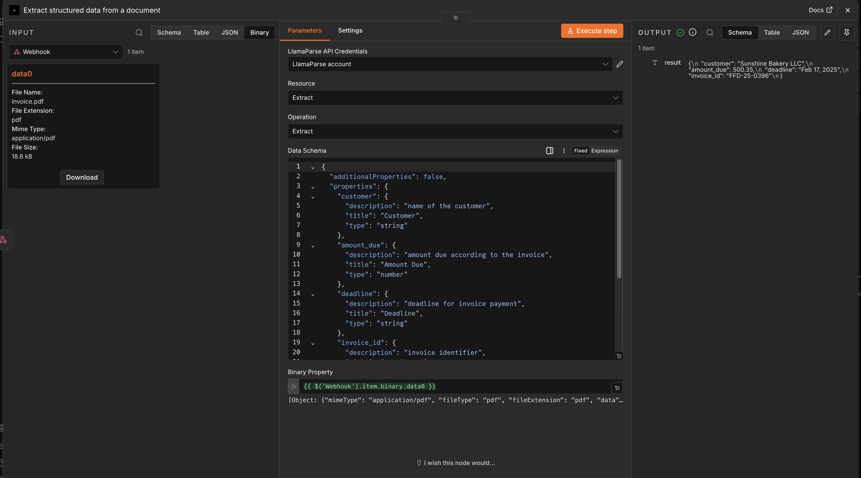The width and height of the screenshot is (861, 478).
Task: Edit the output data with pencil icon
Action: click(x=827, y=32)
